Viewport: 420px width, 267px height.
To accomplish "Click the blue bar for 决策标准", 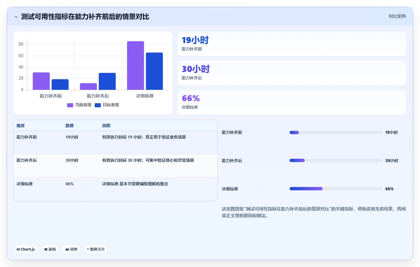I will tap(154, 71).
